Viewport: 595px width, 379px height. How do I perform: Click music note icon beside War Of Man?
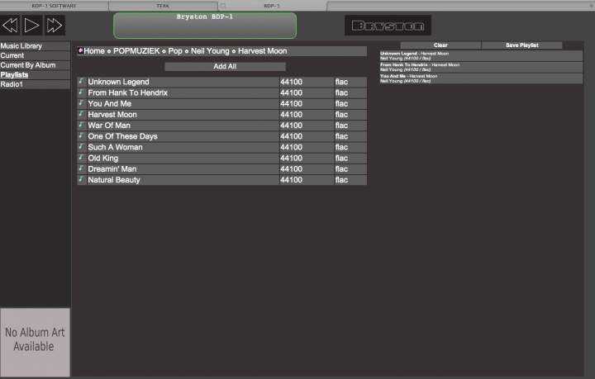click(82, 125)
